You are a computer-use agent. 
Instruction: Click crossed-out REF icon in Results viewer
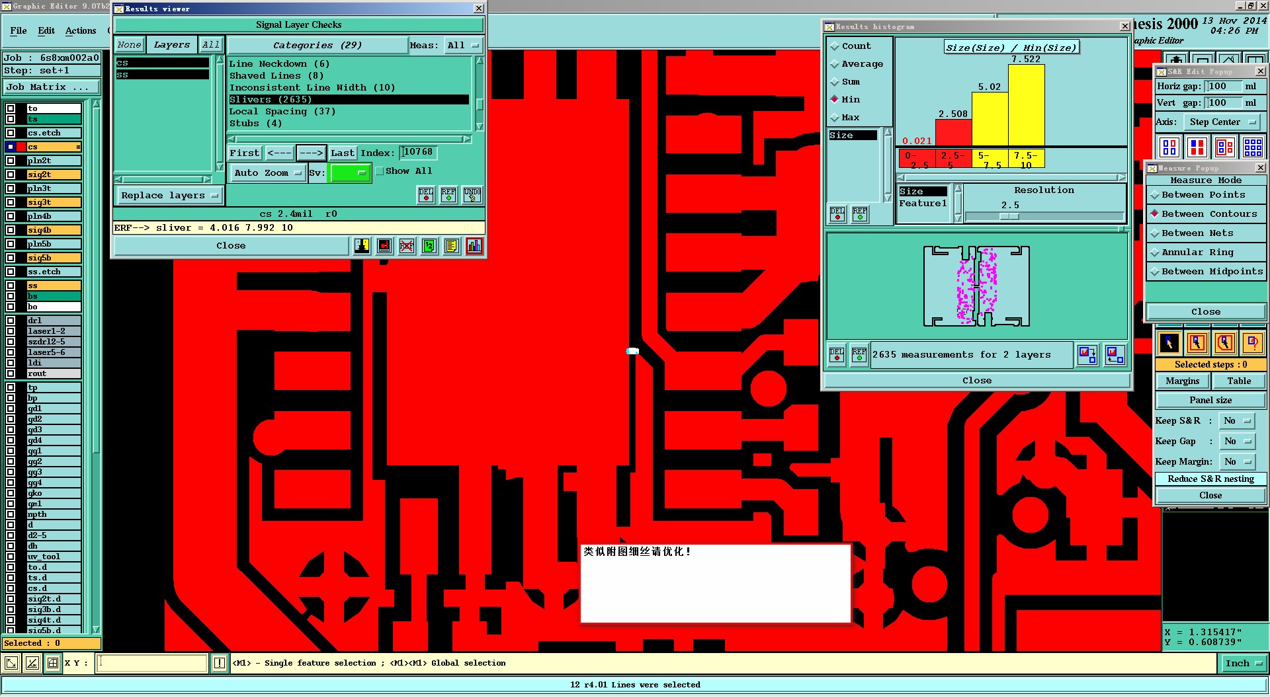(x=407, y=246)
